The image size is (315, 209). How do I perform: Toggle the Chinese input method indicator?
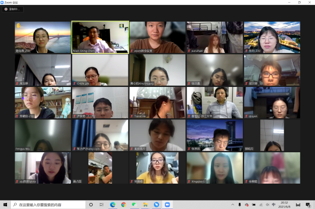click(x=274, y=205)
